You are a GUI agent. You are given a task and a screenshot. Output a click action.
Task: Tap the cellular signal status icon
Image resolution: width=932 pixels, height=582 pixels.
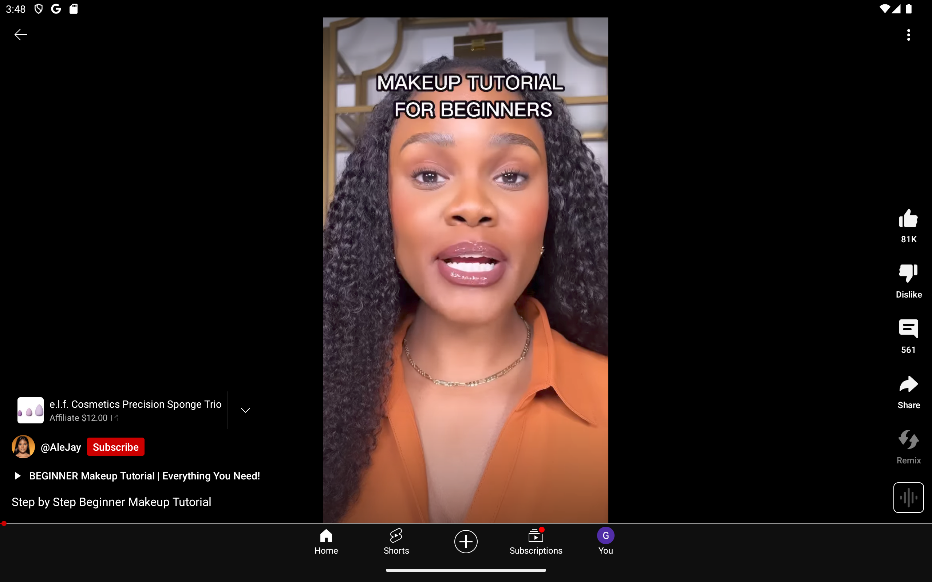(x=896, y=9)
